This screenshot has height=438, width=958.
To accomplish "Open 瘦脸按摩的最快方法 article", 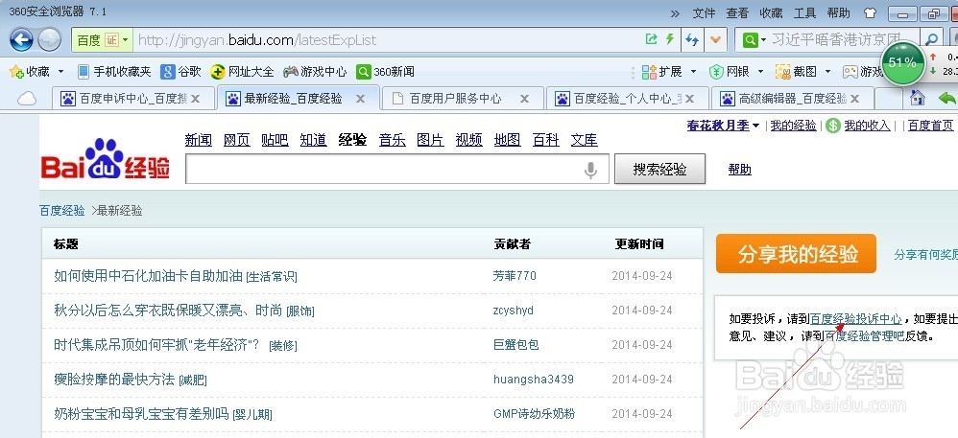I will tap(114, 380).
